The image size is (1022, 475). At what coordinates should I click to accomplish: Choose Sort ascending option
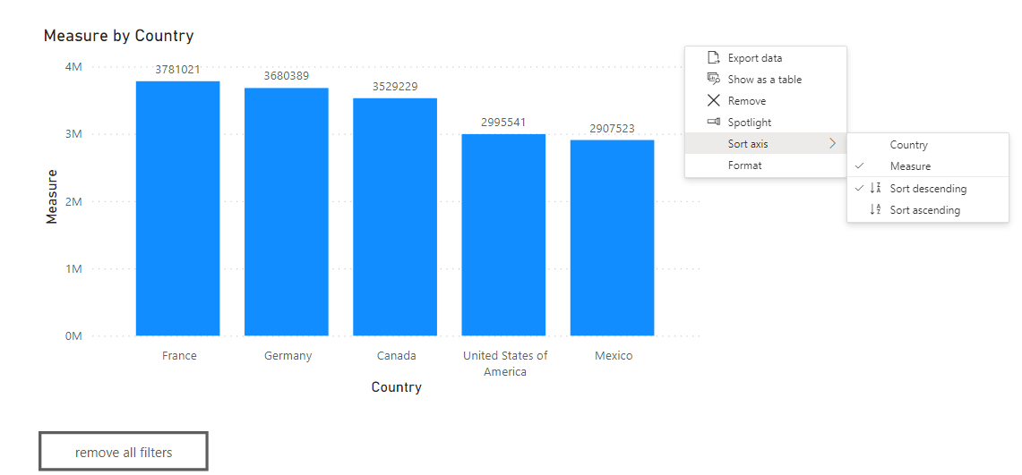click(927, 209)
